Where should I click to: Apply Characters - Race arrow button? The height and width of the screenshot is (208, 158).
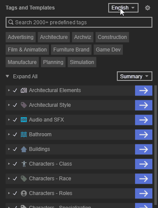click(144, 179)
